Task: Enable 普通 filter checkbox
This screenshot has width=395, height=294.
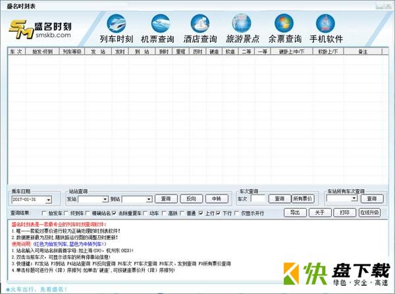Action: tap(182, 214)
